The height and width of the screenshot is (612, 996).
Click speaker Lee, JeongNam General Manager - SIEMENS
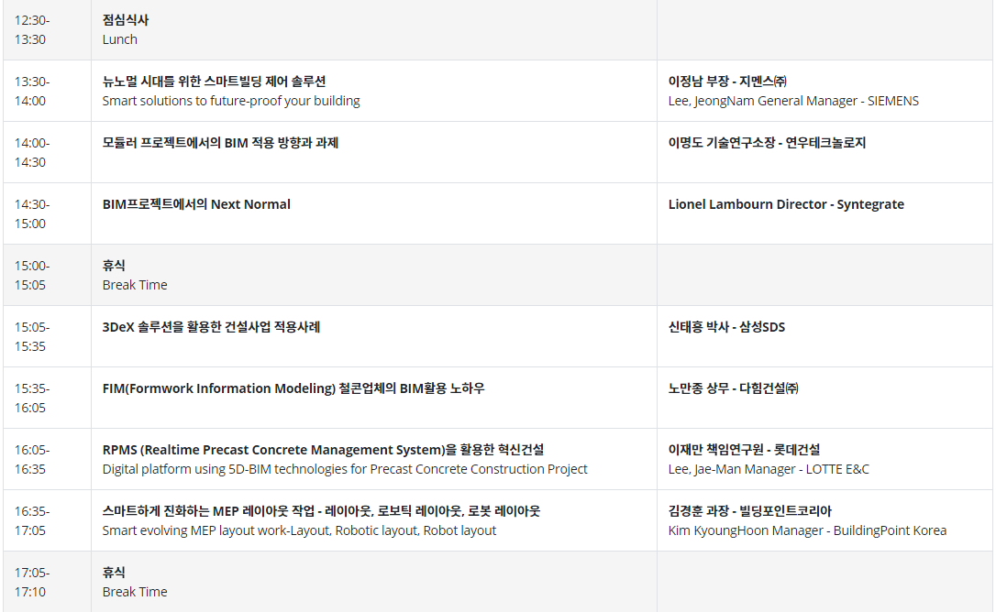point(793,101)
